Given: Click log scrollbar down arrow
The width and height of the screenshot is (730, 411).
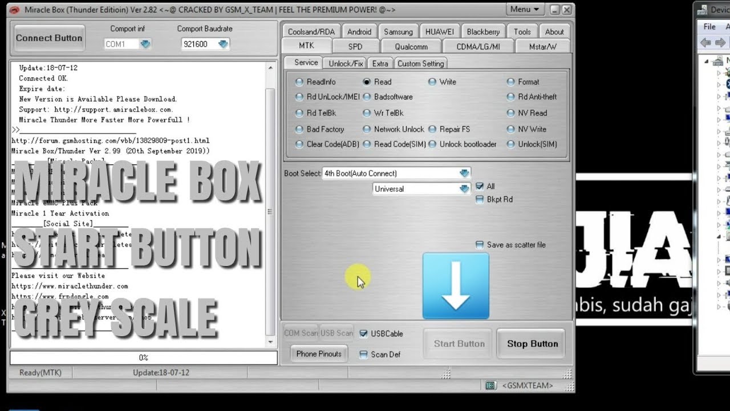Looking at the screenshot, I should [x=271, y=342].
